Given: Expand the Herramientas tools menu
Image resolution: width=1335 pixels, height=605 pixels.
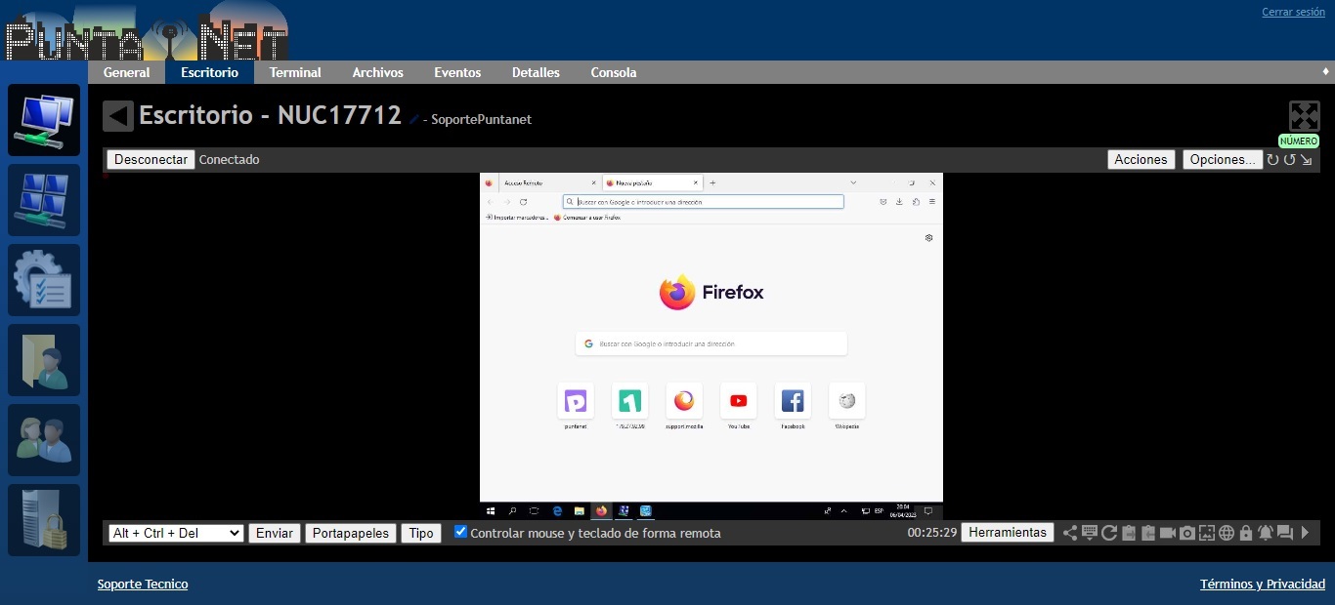Looking at the screenshot, I should (x=1007, y=533).
